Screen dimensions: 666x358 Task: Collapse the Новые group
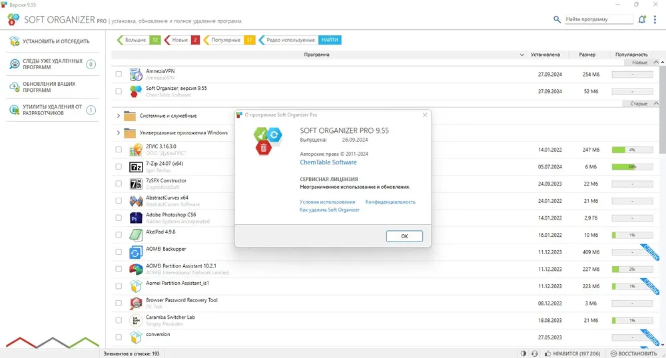click(656, 63)
